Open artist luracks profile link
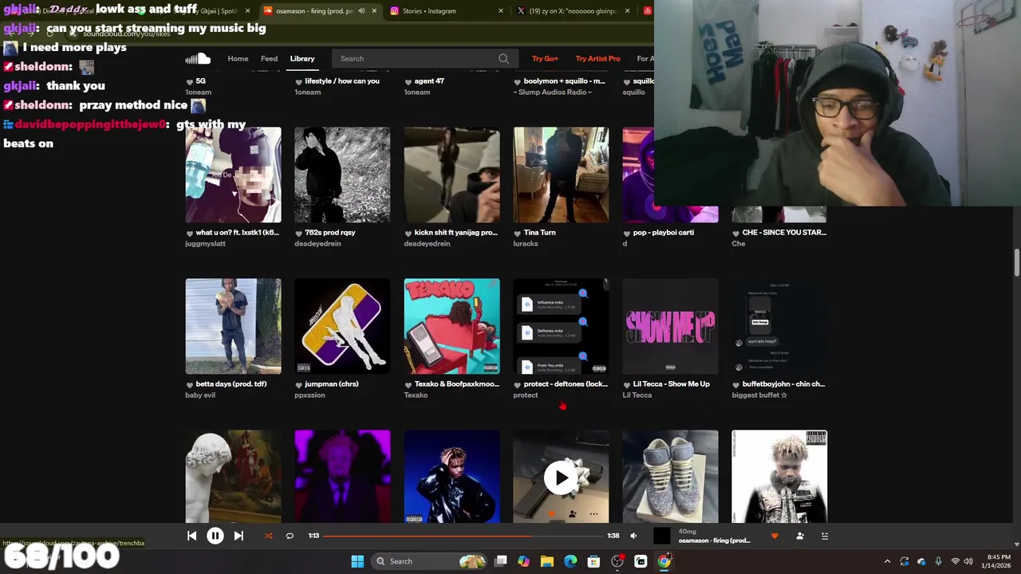The image size is (1021, 574). coord(526,244)
